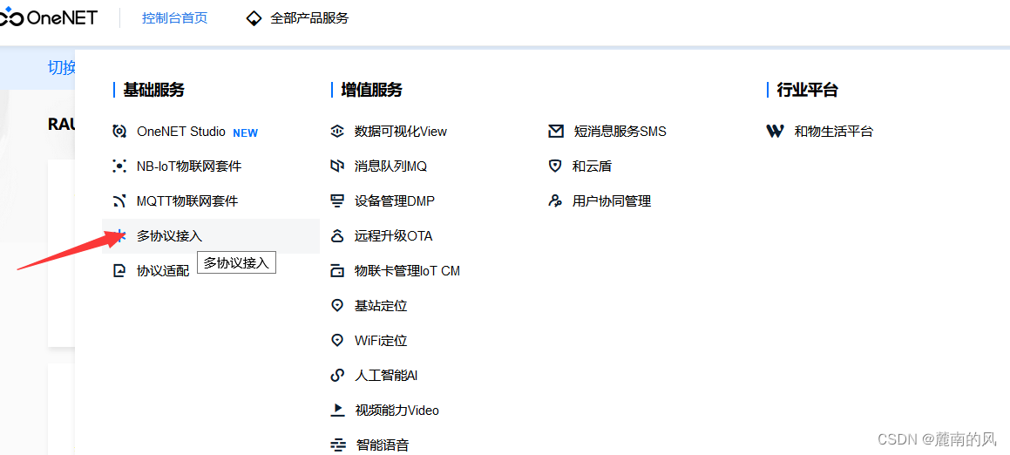Click the 行业平台 heading
Viewport: 1010px width, 455px height.
tap(807, 90)
